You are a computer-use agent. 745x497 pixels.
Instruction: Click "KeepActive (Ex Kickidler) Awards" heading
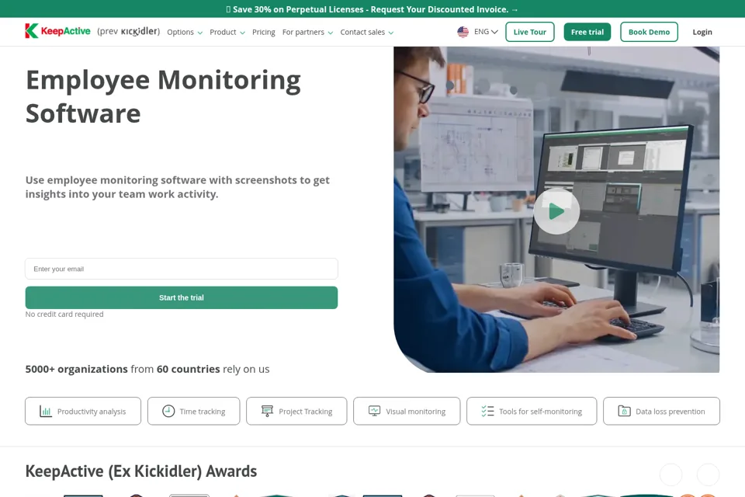click(141, 471)
